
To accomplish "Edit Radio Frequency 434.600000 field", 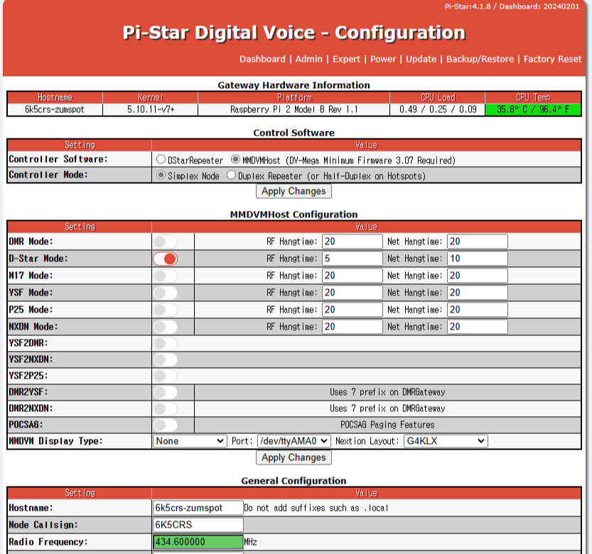I will [x=198, y=542].
